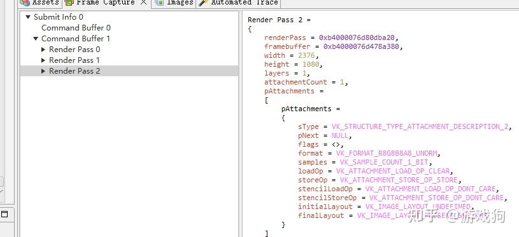Click the VK_SAMPLE_COUNT_1_BIT value

[x=384, y=163]
